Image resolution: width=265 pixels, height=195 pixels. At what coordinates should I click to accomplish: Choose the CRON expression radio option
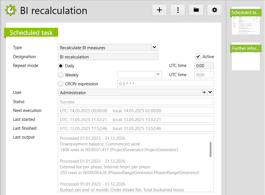tap(61, 84)
